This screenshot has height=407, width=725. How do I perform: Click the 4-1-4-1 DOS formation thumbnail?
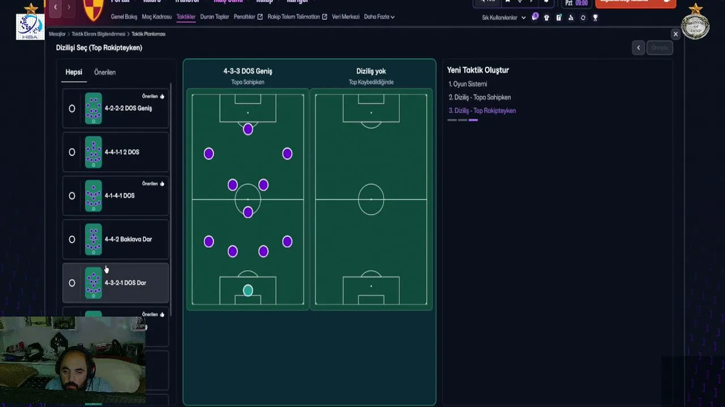click(93, 196)
